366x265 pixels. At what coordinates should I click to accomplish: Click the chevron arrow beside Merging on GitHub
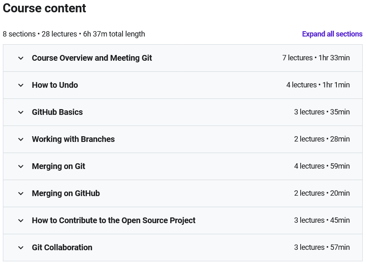[x=21, y=194]
